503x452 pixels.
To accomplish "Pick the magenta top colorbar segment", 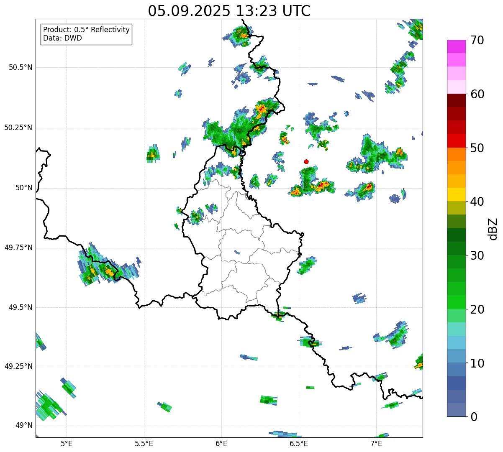I will [x=456, y=46].
